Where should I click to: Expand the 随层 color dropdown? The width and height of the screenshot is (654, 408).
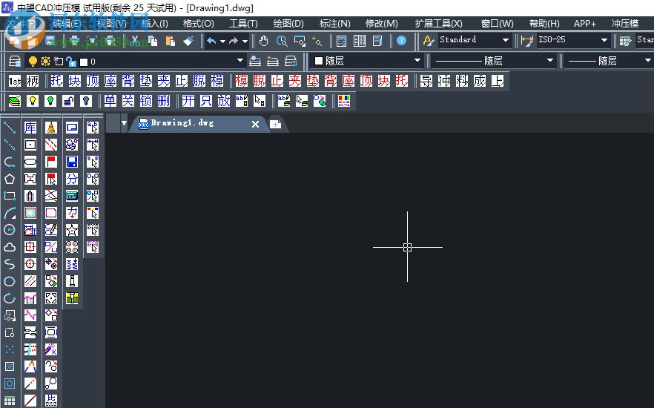click(x=417, y=61)
